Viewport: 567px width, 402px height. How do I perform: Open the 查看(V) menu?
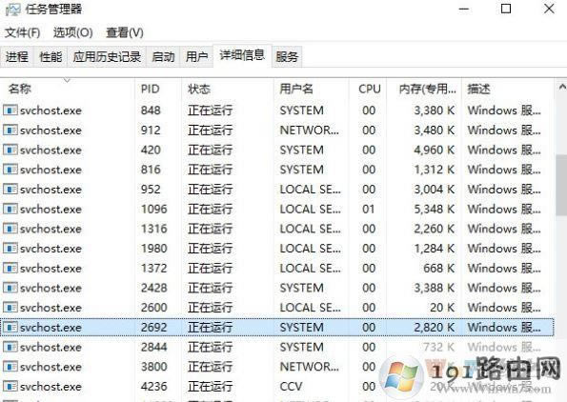tap(125, 33)
